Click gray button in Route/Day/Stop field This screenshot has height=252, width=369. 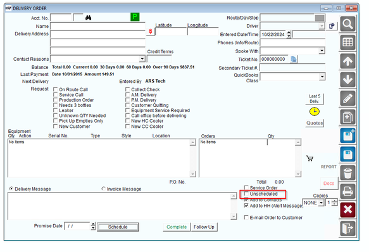pos(320,18)
